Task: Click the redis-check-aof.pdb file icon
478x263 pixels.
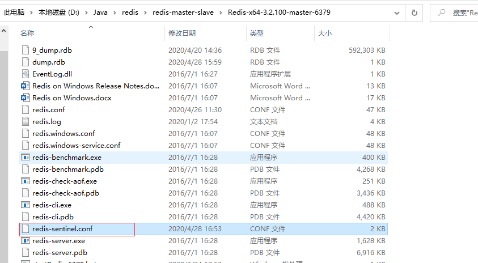Action: coord(26,193)
